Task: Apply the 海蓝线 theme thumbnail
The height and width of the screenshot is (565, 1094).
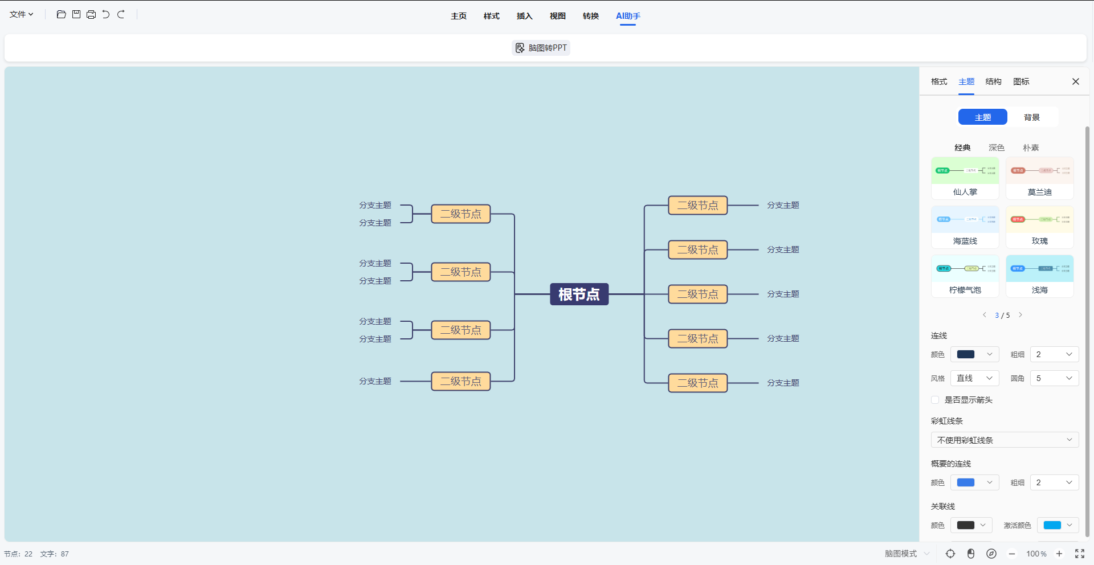Action: pyautogui.click(x=965, y=227)
